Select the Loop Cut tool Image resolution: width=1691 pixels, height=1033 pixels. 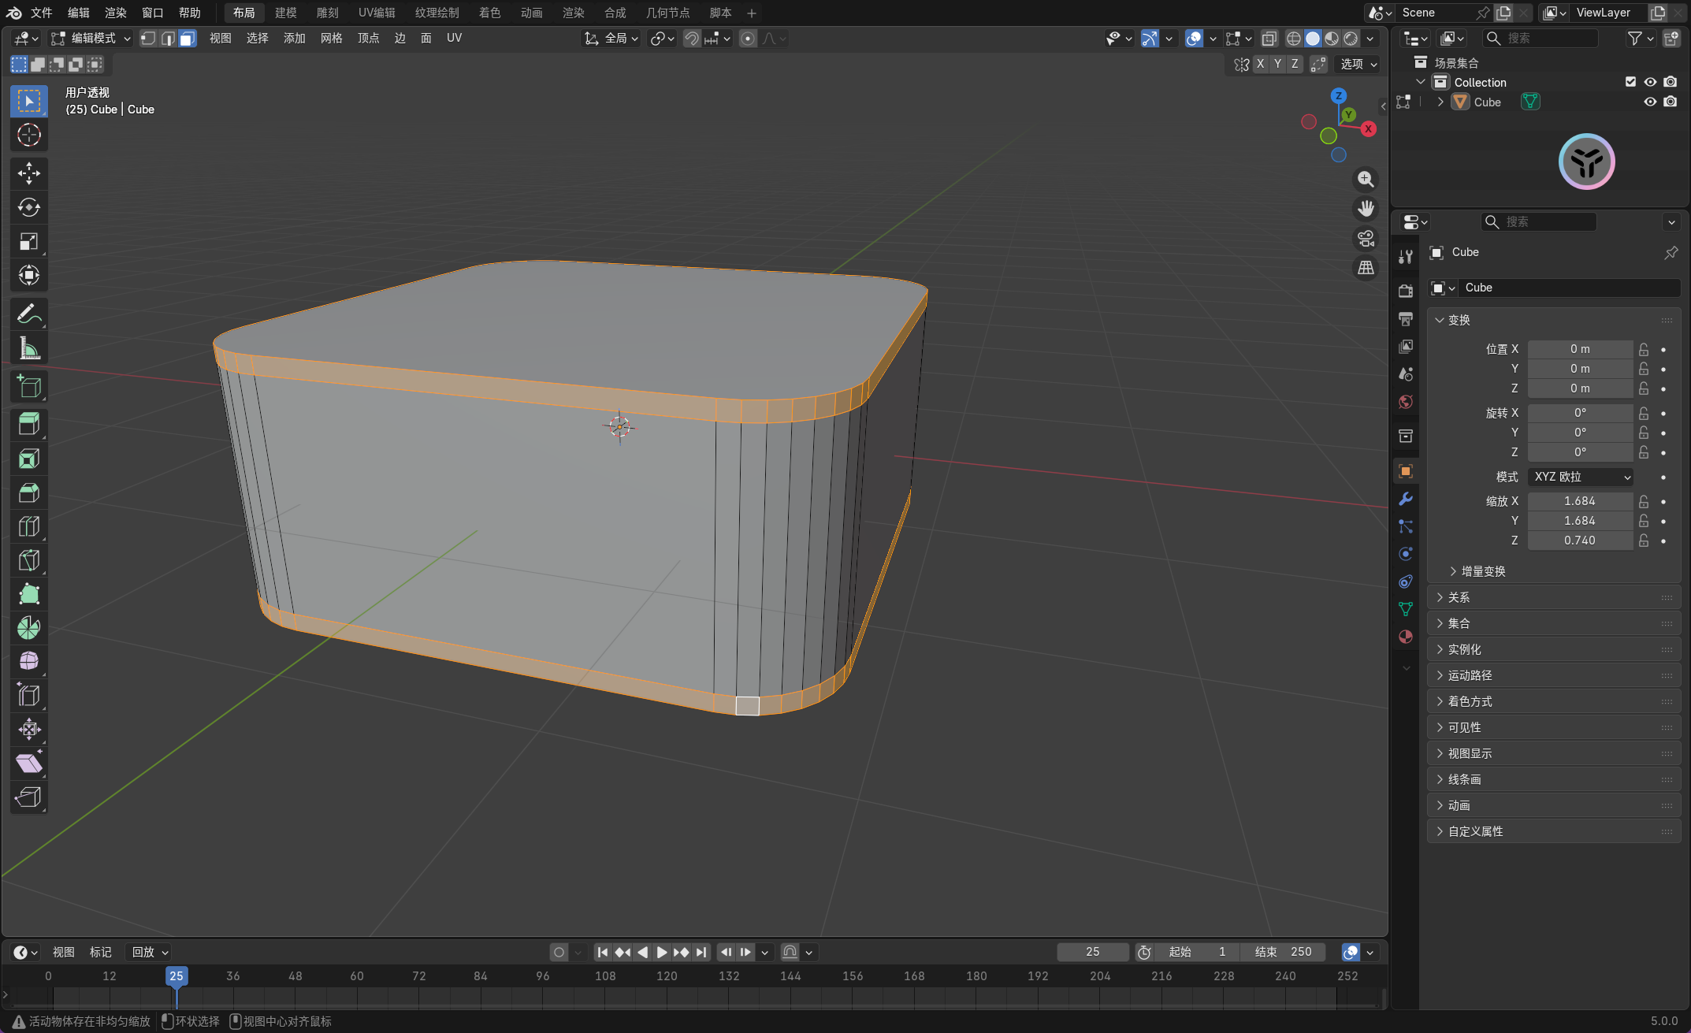click(x=29, y=526)
